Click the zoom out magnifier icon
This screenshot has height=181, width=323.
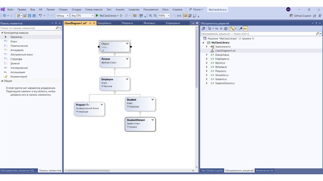[x=155, y=15]
